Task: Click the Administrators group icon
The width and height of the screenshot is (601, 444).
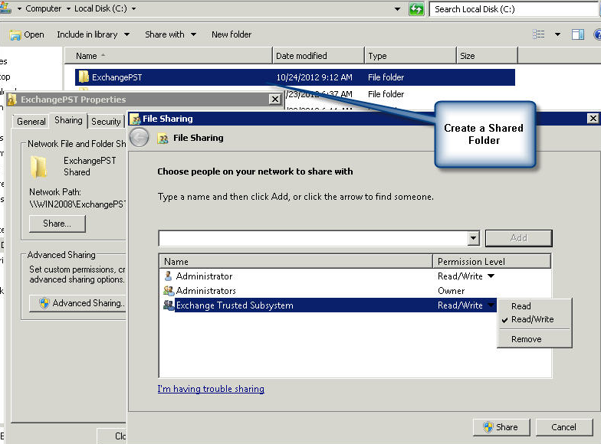Action: 168,291
